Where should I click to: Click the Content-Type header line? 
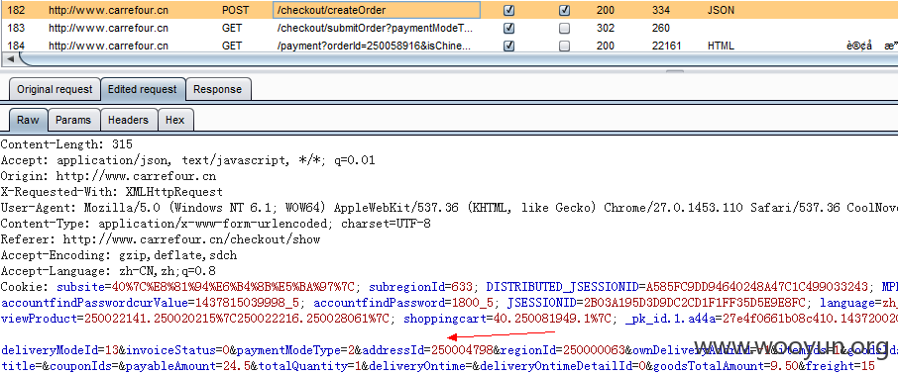pyautogui.click(x=216, y=224)
